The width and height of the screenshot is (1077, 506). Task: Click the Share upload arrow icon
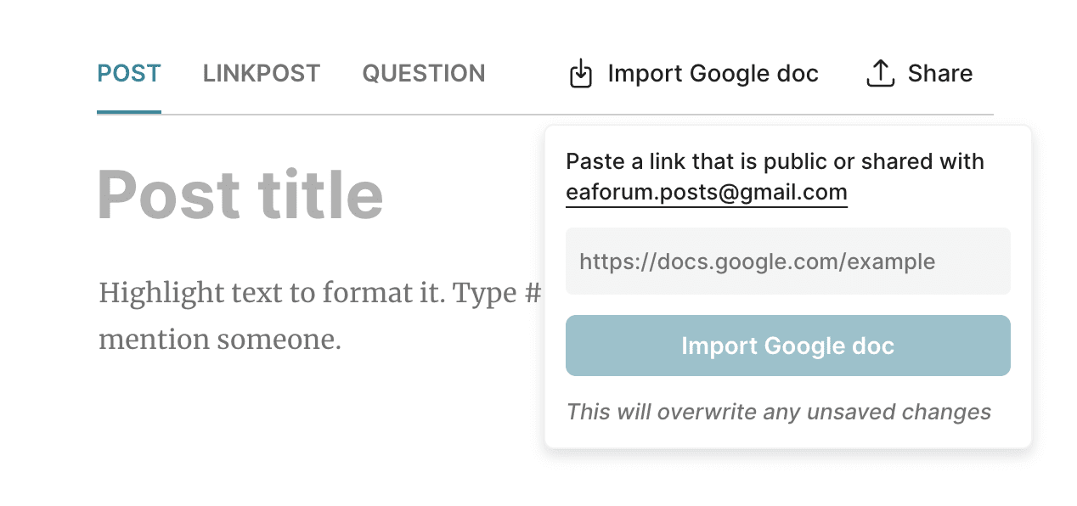point(880,74)
